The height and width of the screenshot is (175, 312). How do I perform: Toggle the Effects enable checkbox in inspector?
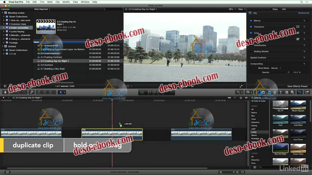[251, 21]
